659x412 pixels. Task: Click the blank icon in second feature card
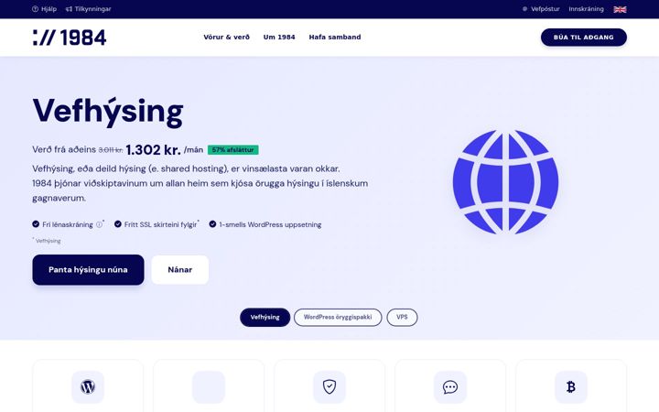(209, 386)
